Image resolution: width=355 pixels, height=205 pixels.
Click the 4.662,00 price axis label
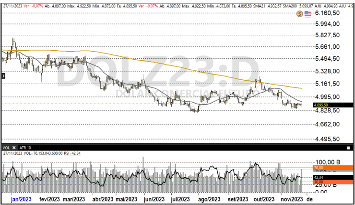click(327, 124)
